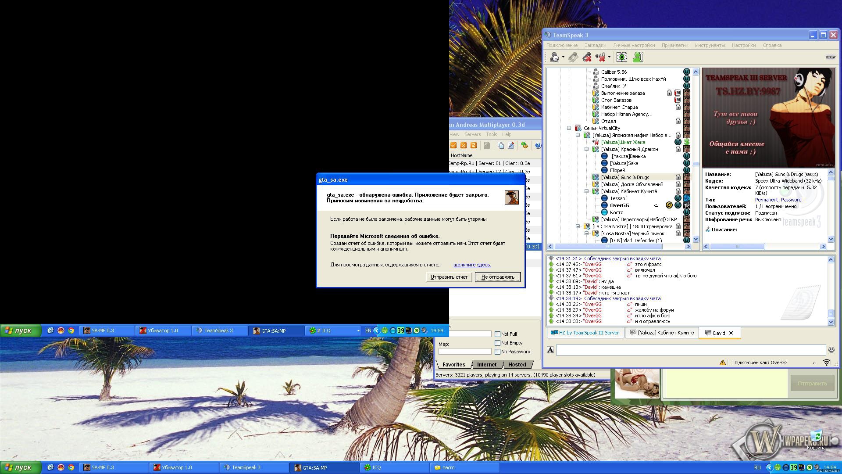This screenshot has height=474, width=842.
Task: Open the Настройки menu in TeamSpeak
Action: point(743,45)
